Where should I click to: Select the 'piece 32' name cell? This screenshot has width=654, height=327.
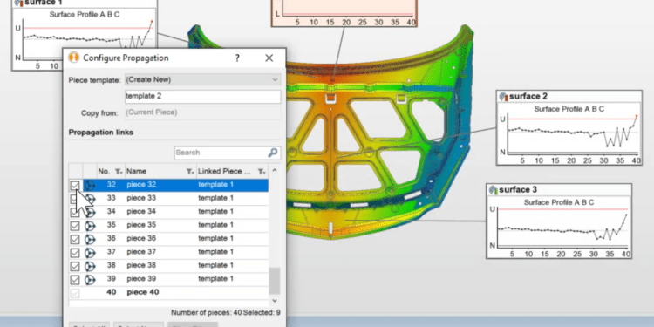[x=141, y=185]
